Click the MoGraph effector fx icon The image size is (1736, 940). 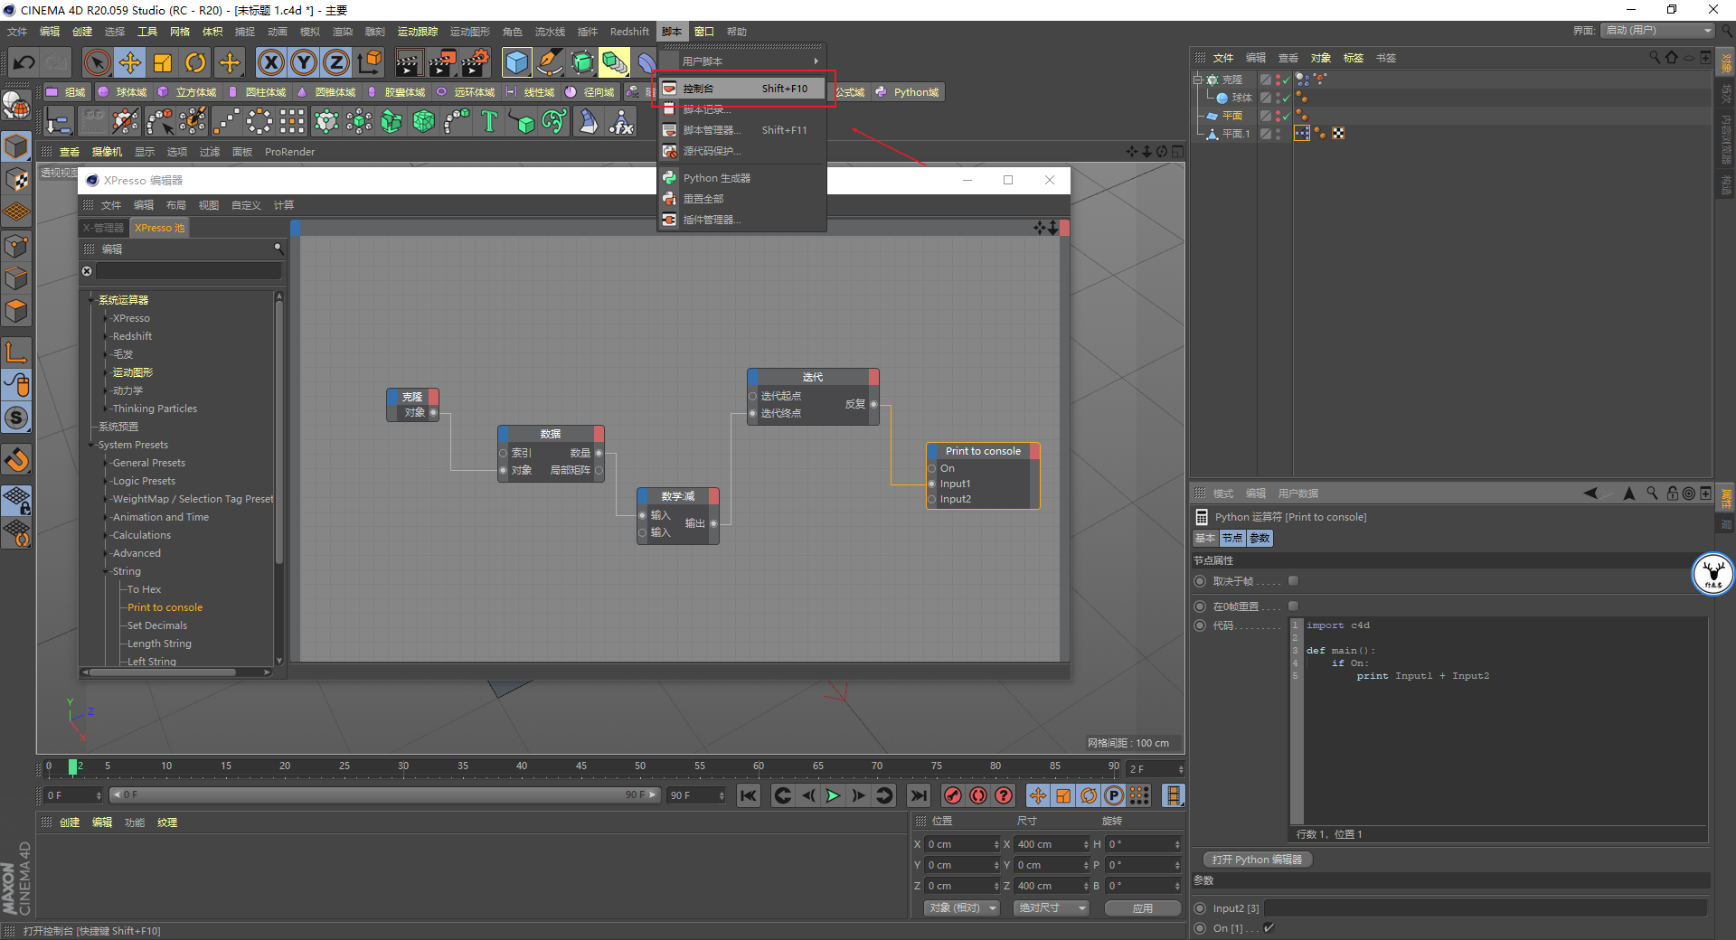tap(621, 121)
